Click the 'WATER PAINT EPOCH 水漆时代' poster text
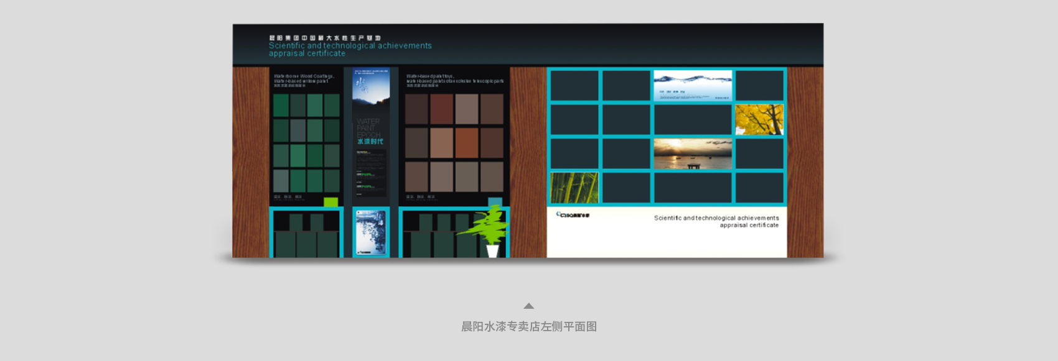Screen dimensions: 1058x361 (369, 132)
